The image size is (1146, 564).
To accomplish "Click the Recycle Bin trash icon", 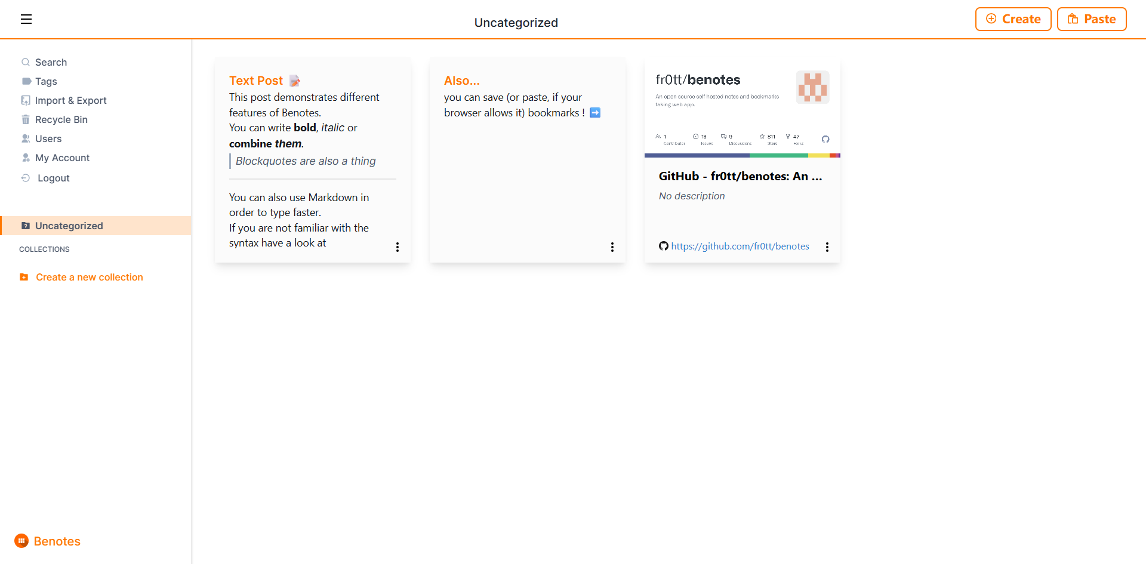I will [x=26, y=119].
